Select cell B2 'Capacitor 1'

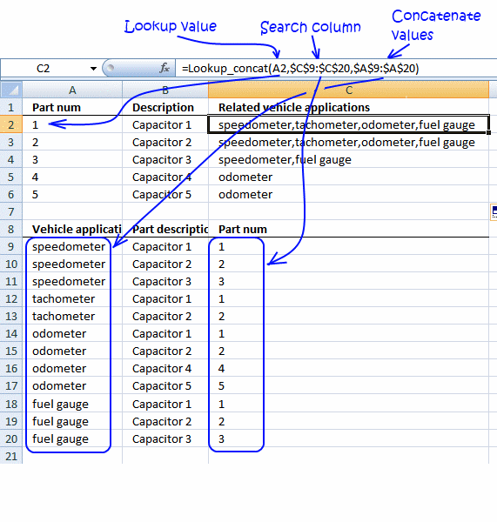click(x=165, y=124)
